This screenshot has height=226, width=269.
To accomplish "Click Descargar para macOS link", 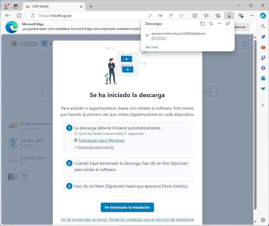I will pyautogui.click(x=96, y=147).
